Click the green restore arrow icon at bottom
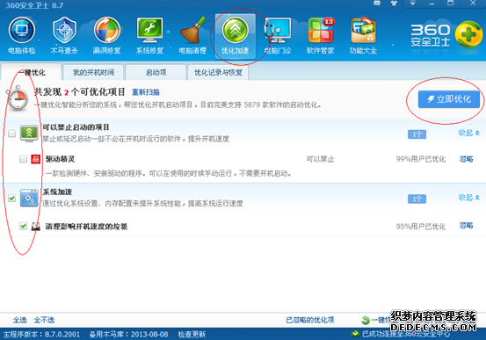This screenshot has height=340, width=486. tap(366, 320)
